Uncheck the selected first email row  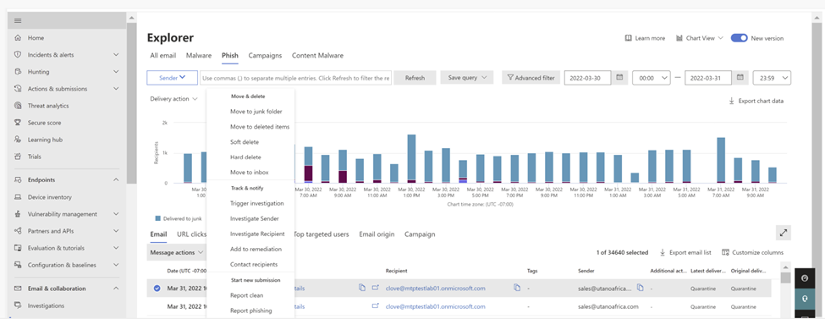(157, 288)
